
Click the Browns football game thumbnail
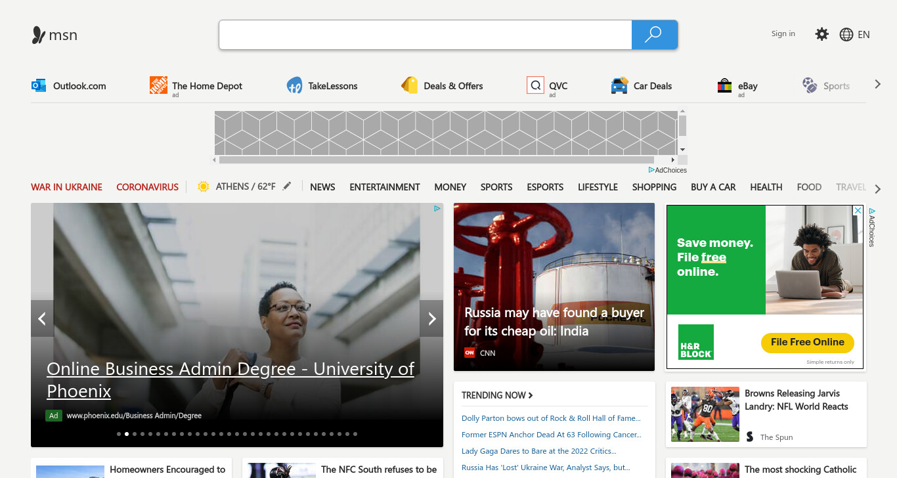[705, 414]
